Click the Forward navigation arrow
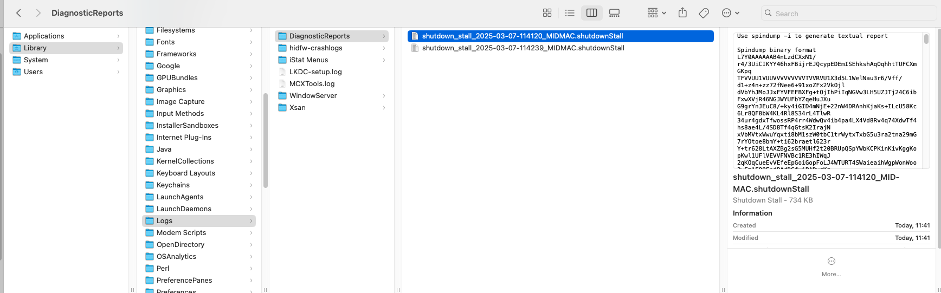The image size is (941, 293). click(38, 13)
